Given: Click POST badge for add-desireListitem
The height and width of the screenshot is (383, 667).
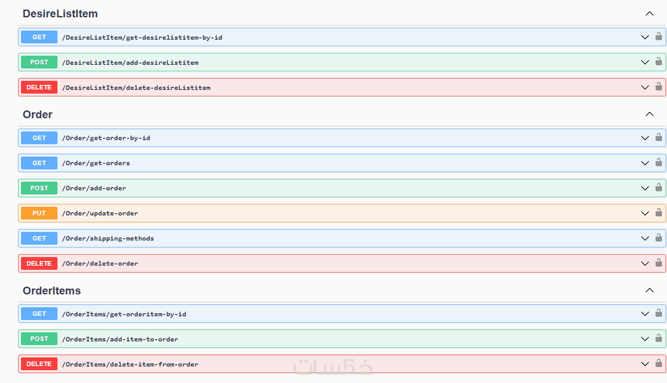Looking at the screenshot, I should 39,62.
